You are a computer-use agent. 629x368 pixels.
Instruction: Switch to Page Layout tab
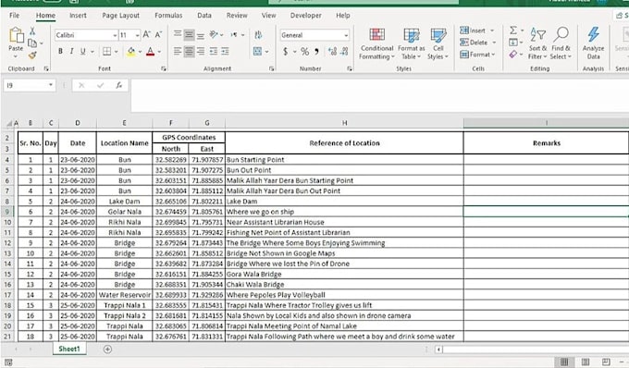coord(121,15)
